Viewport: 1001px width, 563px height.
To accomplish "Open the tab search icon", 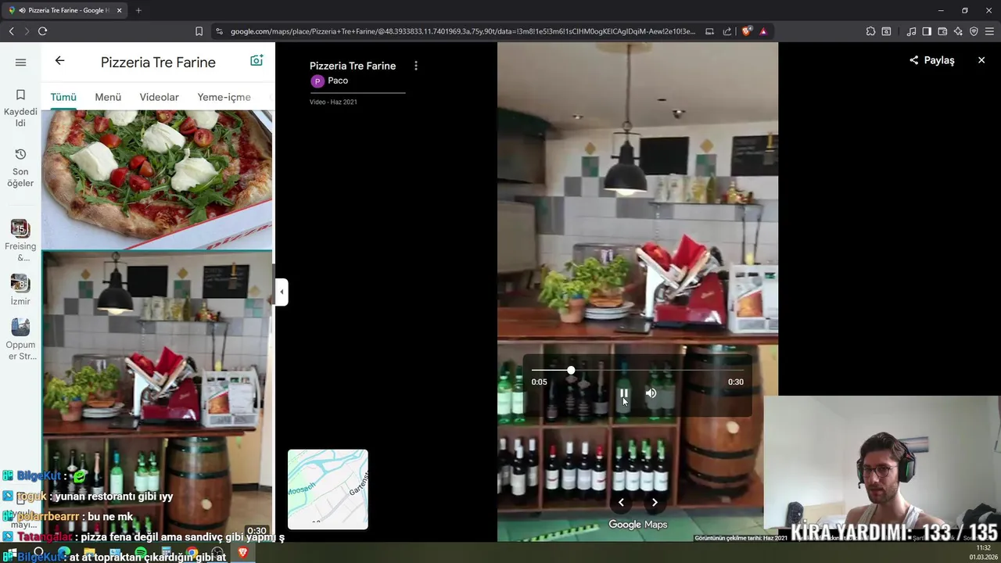I will [x=886, y=31].
